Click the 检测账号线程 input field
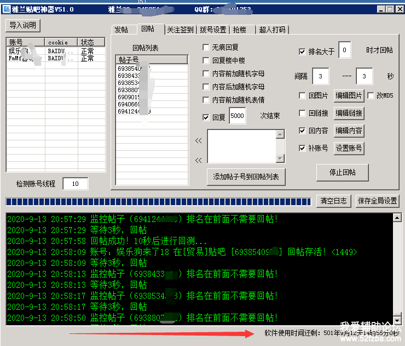Screen dimensions: 405x346 [75, 184]
